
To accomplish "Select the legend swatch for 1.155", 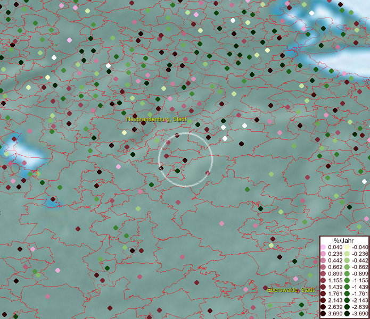I will 323,280.
